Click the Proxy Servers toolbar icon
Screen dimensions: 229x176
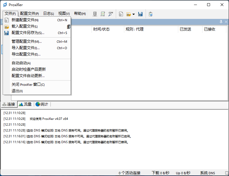[x=95, y=14]
